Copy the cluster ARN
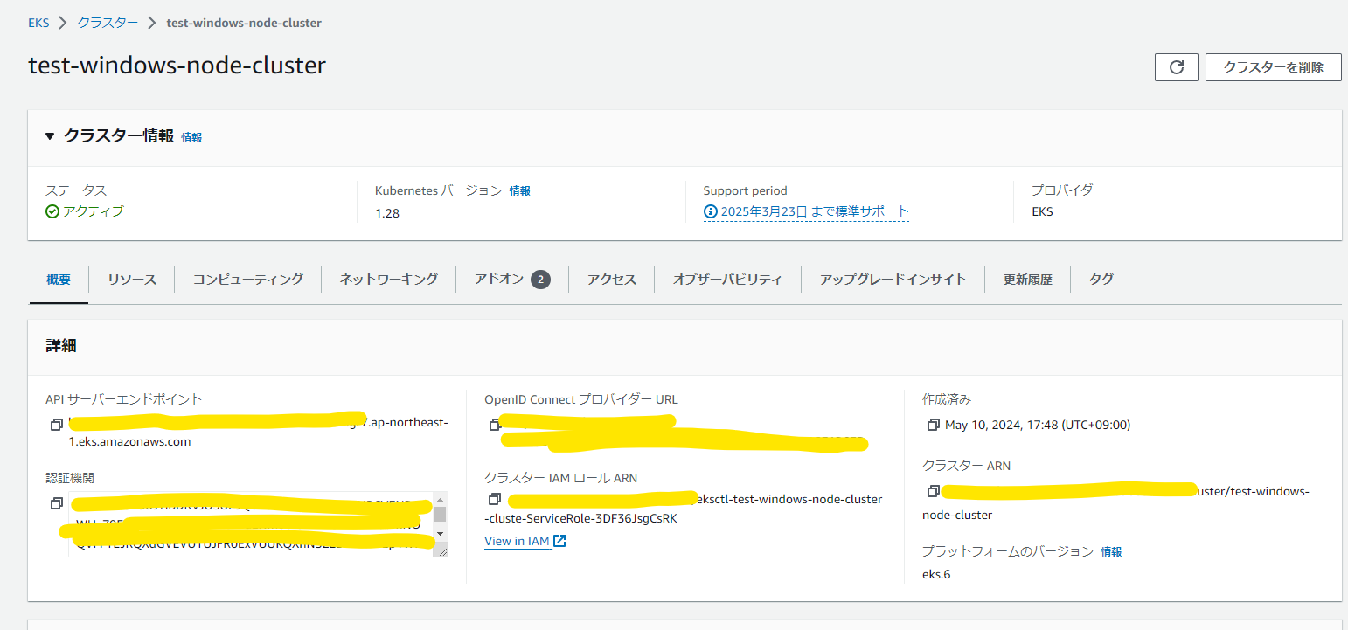Viewport: 1348px width, 630px height. tap(934, 491)
